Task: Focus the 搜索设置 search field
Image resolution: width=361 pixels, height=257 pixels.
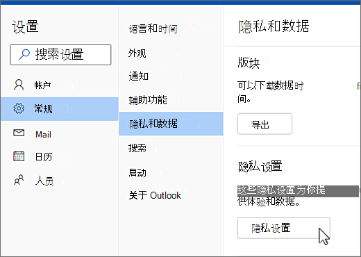Action: (60, 55)
